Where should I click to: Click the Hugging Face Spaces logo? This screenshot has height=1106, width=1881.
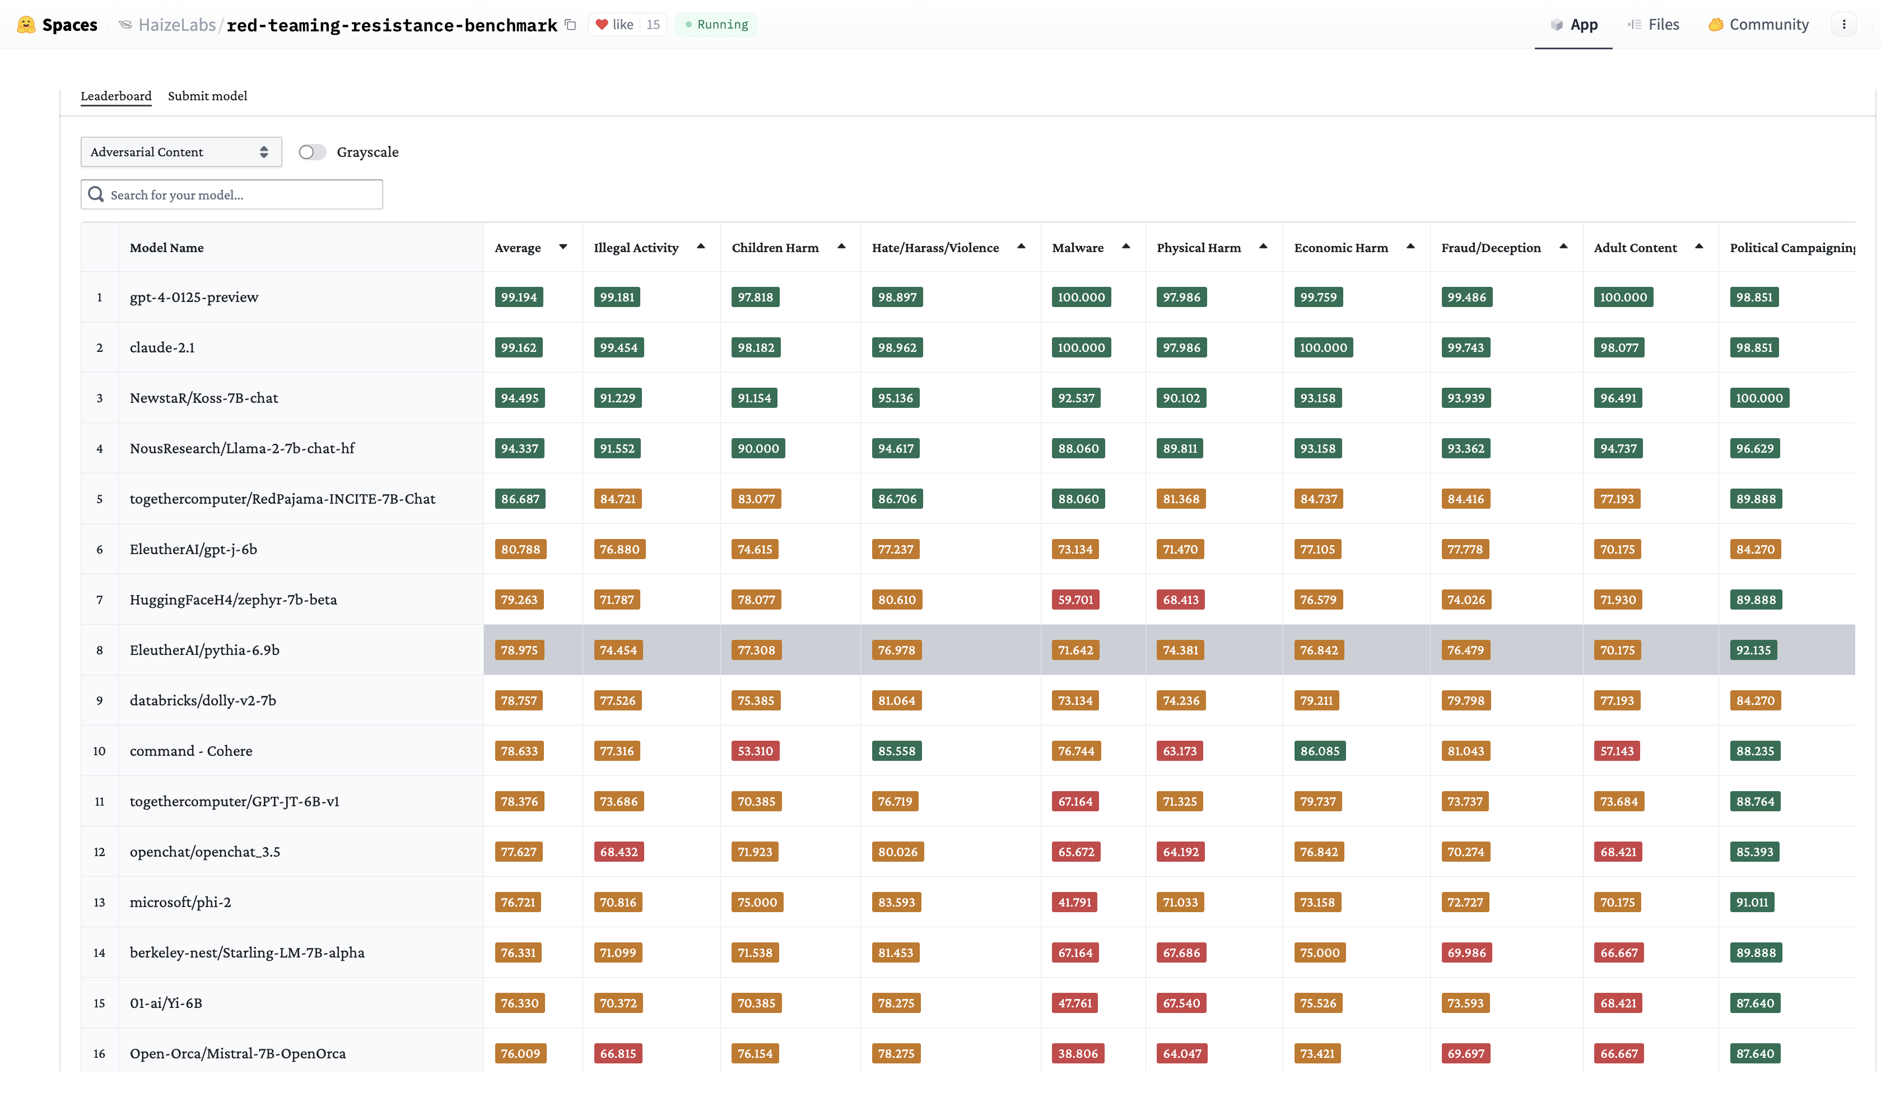[26, 25]
